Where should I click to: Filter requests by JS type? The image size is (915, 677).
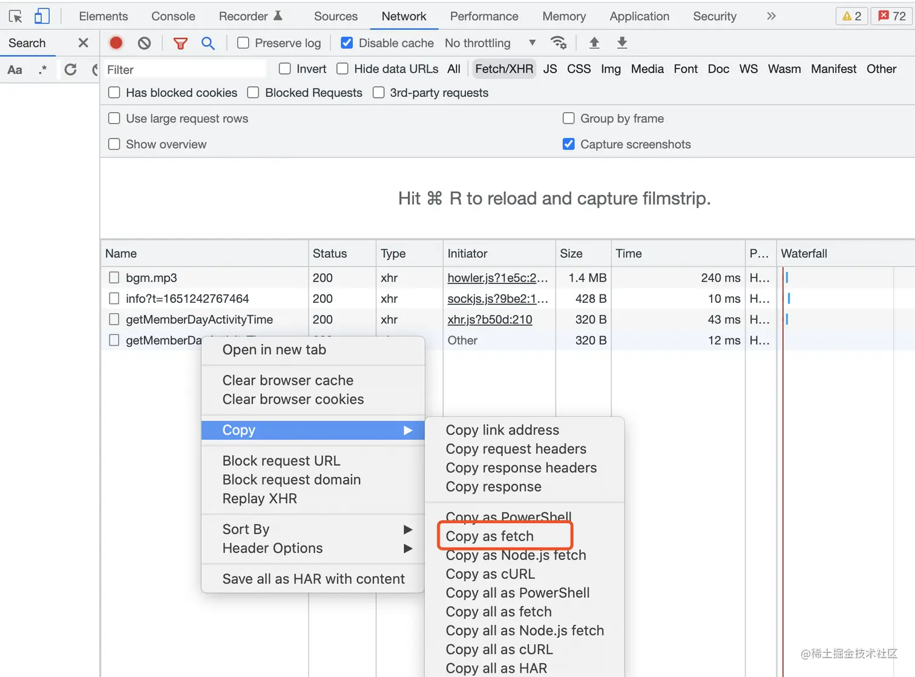[x=549, y=69]
